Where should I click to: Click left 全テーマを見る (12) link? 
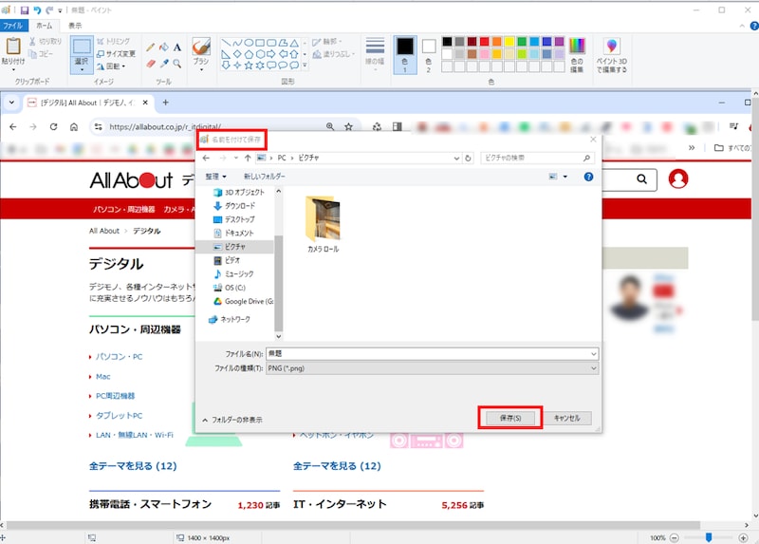click(133, 466)
